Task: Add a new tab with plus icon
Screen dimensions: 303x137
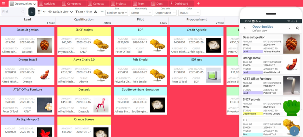Action: coord(198,3)
